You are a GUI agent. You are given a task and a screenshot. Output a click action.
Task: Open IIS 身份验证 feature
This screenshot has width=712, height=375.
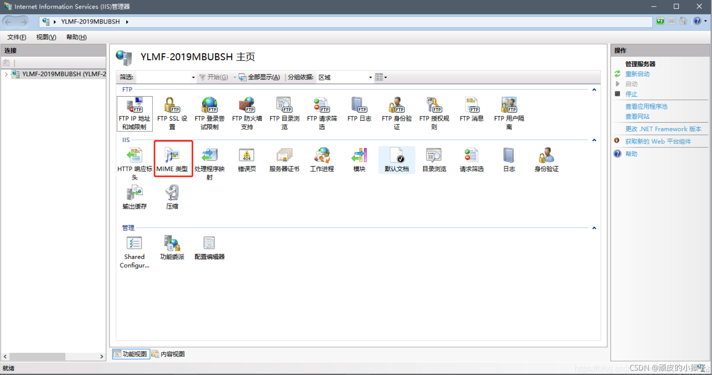tap(547, 160)
